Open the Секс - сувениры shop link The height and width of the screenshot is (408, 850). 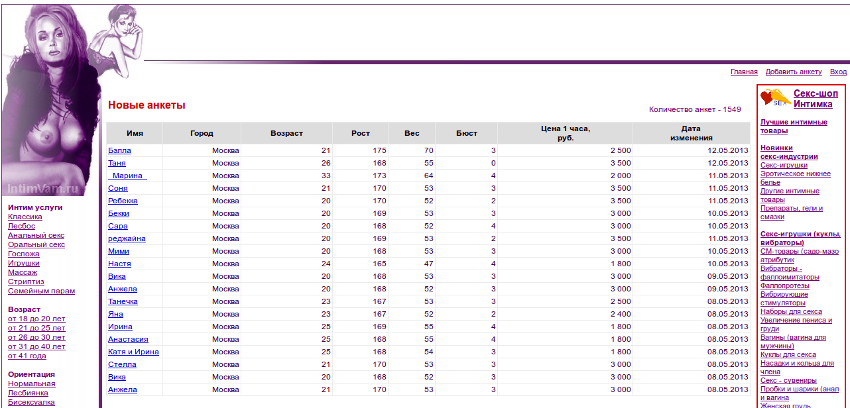pos(788,380)
